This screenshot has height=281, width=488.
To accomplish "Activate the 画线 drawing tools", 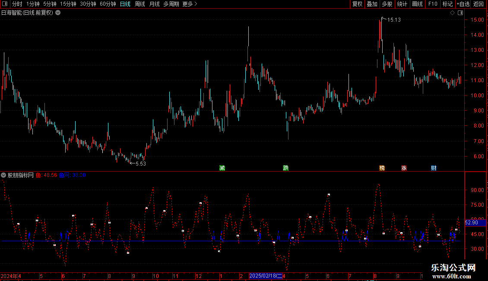I will click(x=417, y=4).
